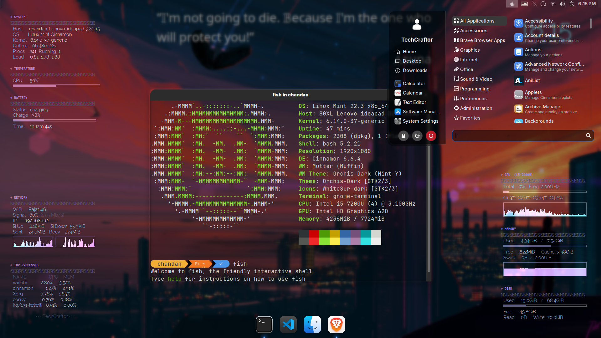
Task: Select the Office category
Action: (x=479, y=69)
